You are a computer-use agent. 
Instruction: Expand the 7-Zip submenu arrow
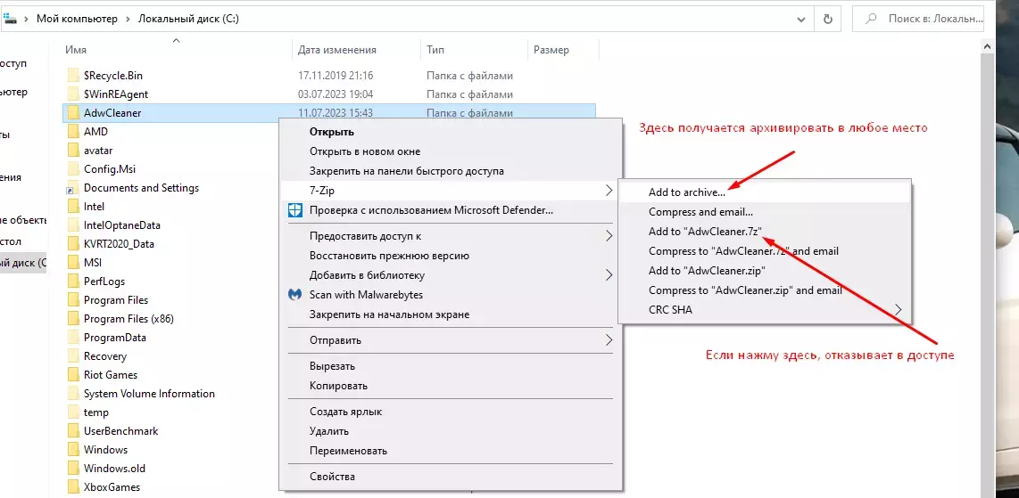609,191
